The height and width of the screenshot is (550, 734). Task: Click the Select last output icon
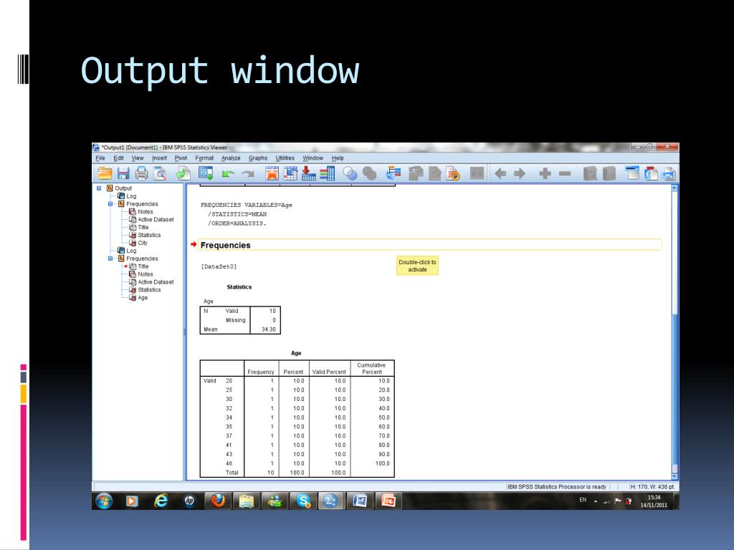pos(394,173)
